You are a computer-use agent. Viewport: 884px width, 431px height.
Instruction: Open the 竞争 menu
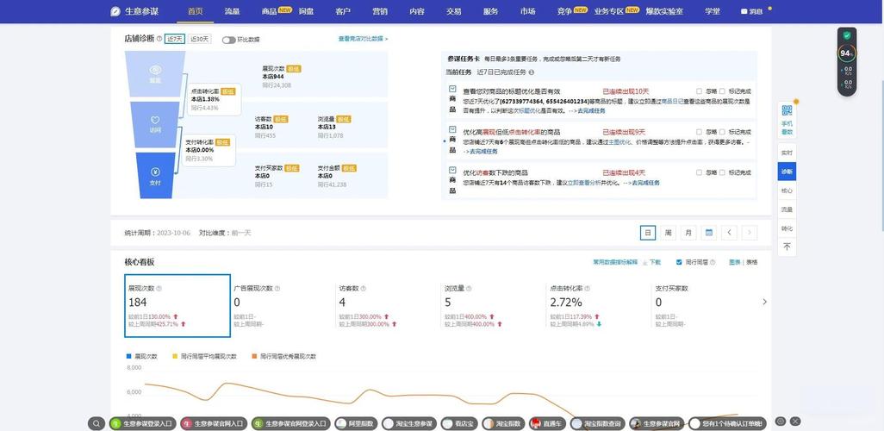(564, 11)
